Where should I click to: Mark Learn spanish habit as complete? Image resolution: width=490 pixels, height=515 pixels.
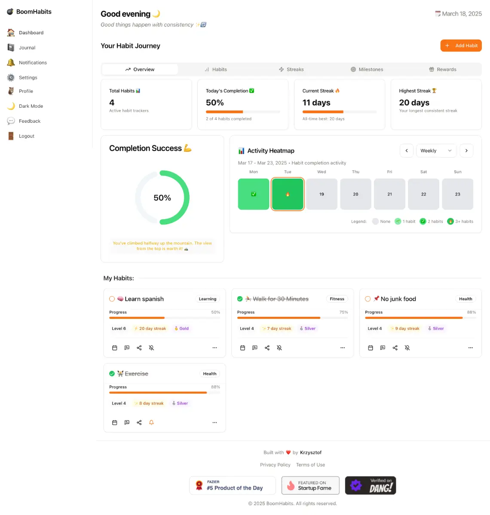pyautogui.click(x=112, y=299)
